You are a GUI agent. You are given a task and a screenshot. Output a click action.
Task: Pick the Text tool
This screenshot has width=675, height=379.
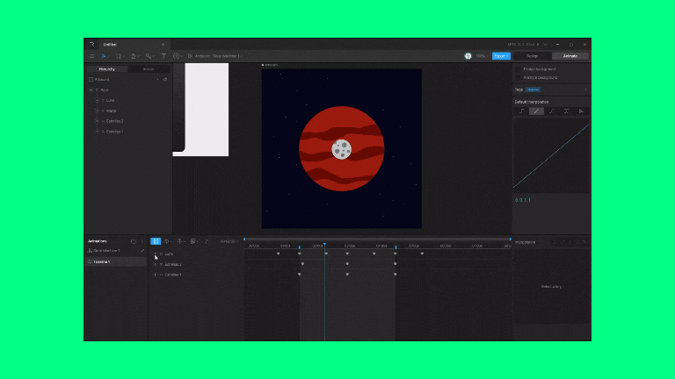coord(163,55)
